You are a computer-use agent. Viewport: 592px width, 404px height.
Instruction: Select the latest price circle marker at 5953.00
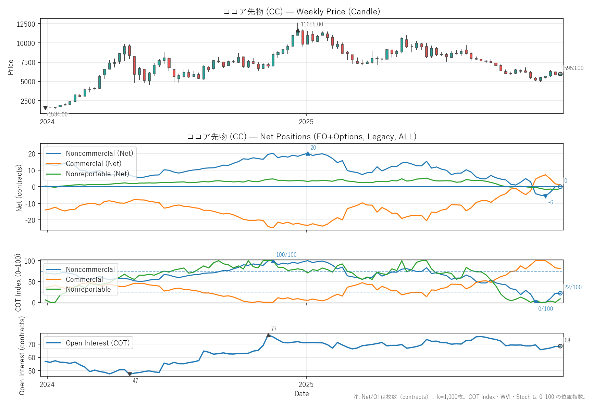click(560, 74)
